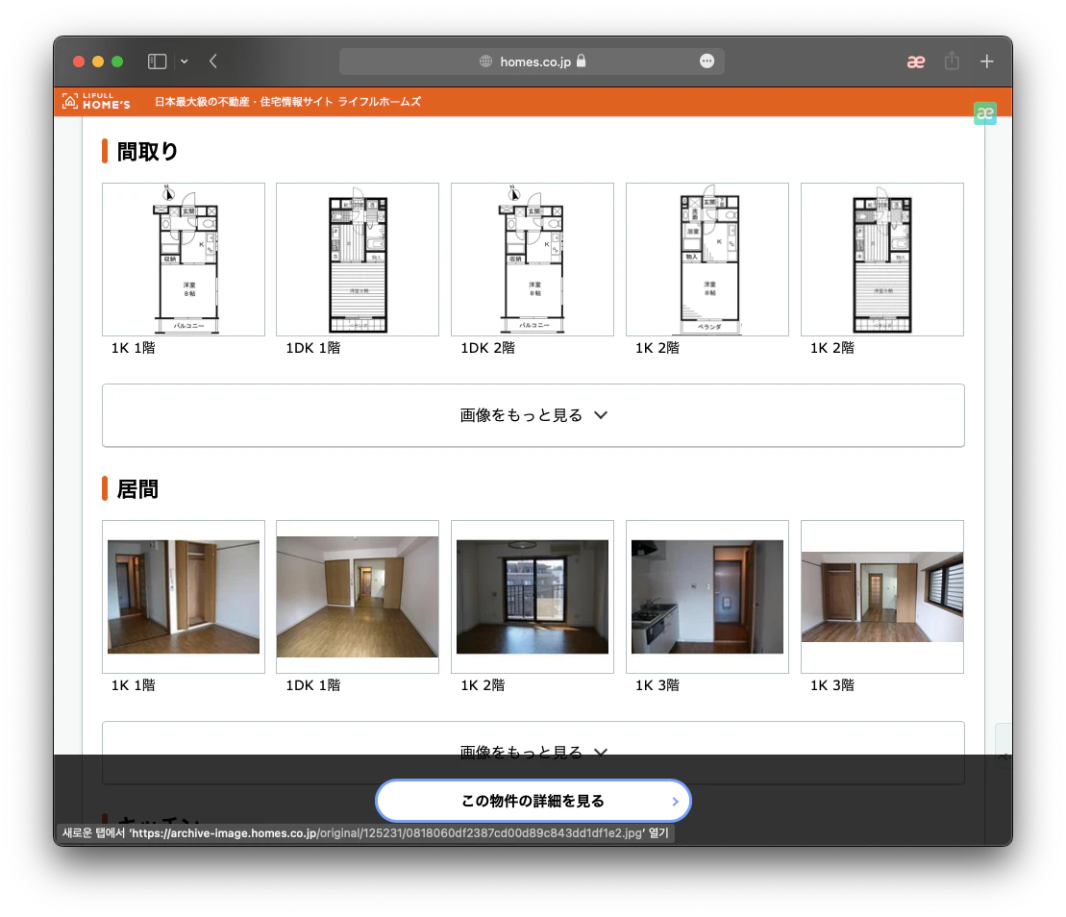This screenshot has height=917, width=1066.
Task: Open the 1DK 1階 floor plan thumbnail
Action: (358, 259)
